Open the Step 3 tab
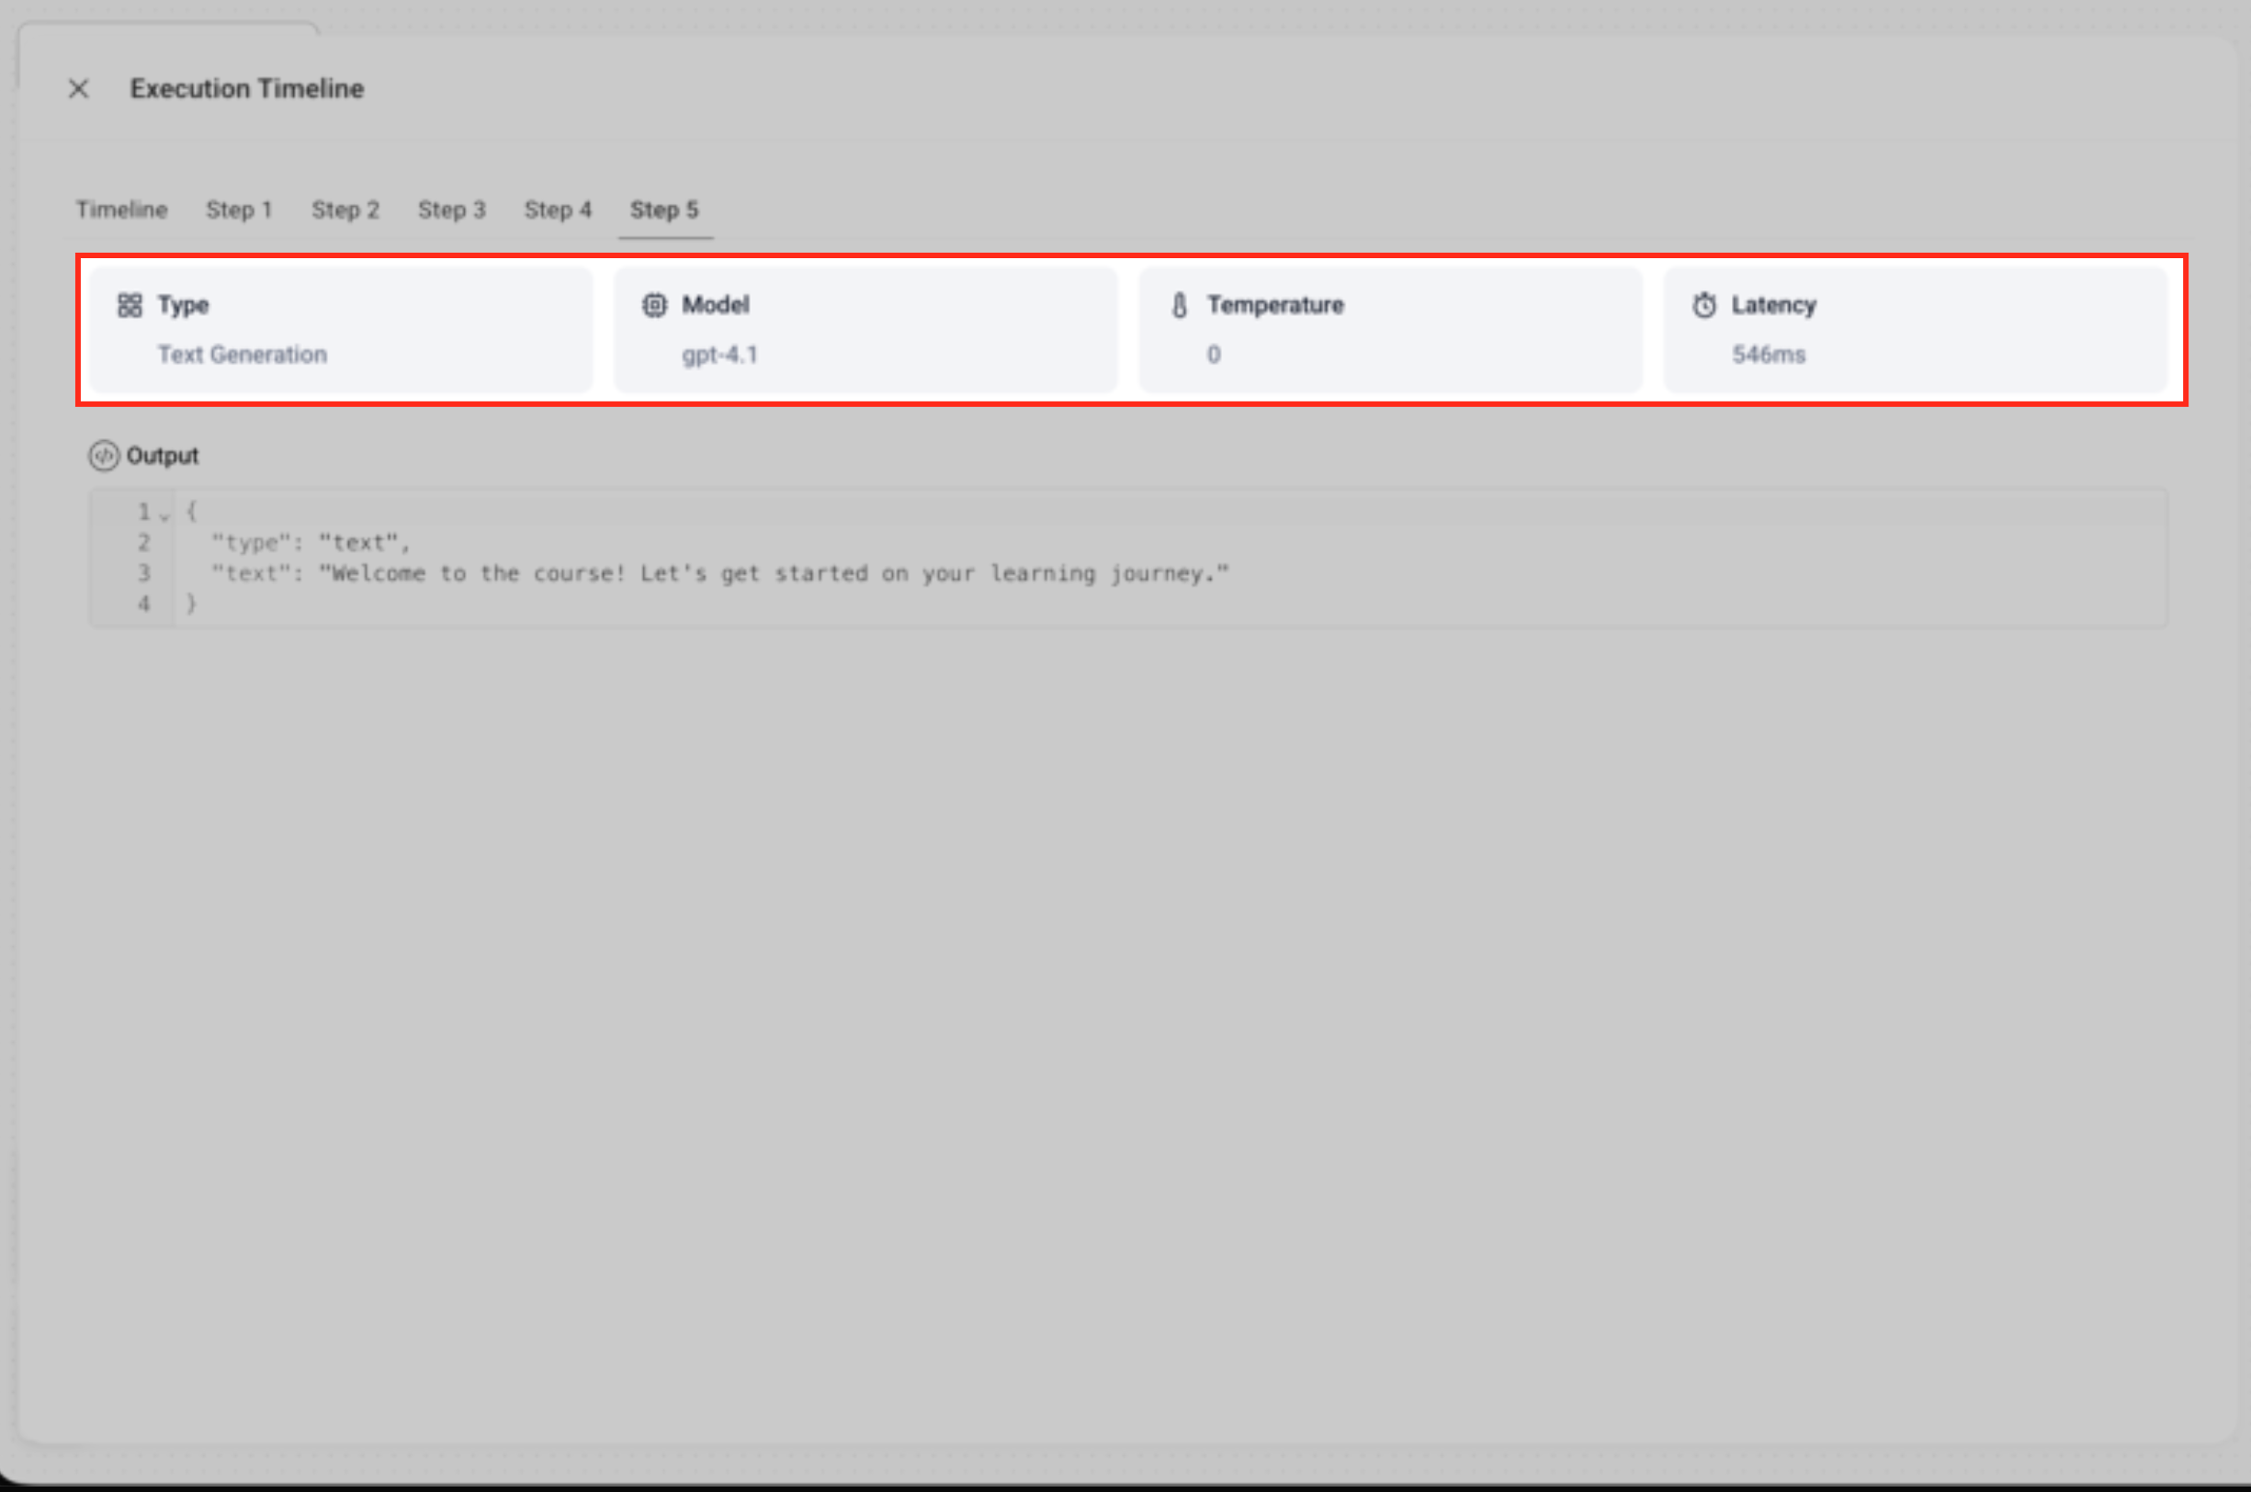The width and height of the screenshot is (2251, 1492). coord(452,209)
